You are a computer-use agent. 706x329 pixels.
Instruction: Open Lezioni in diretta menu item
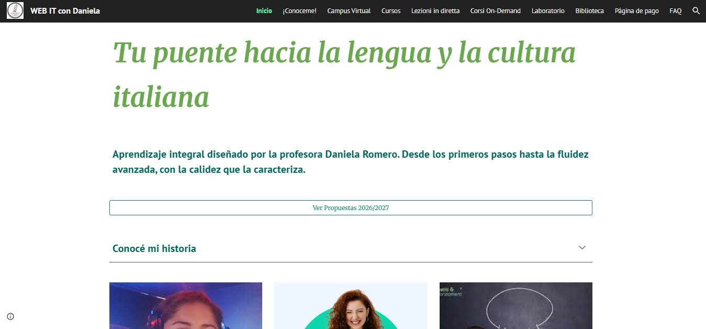click(x=435, y=11)
